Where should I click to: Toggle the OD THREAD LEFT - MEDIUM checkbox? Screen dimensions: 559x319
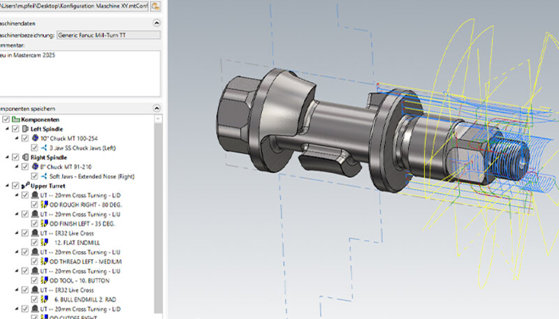click(35, 261)
